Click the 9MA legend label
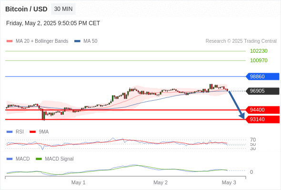 pyautogui.click(x=44, y=132)
